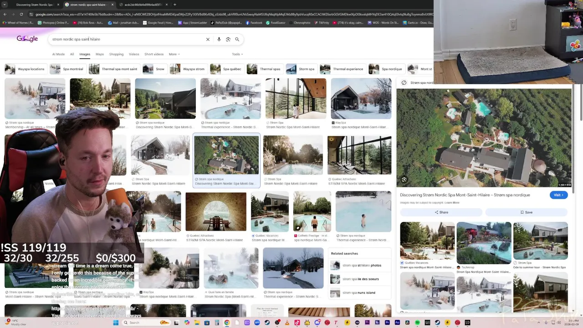Screen dimensions: 583x328
Task: Select the Storm spa filter chip
Action: 301,69
